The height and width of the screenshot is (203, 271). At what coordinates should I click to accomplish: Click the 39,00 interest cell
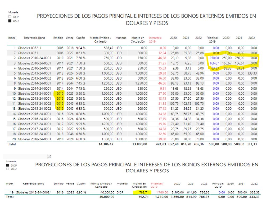click(x=162, y=139)
